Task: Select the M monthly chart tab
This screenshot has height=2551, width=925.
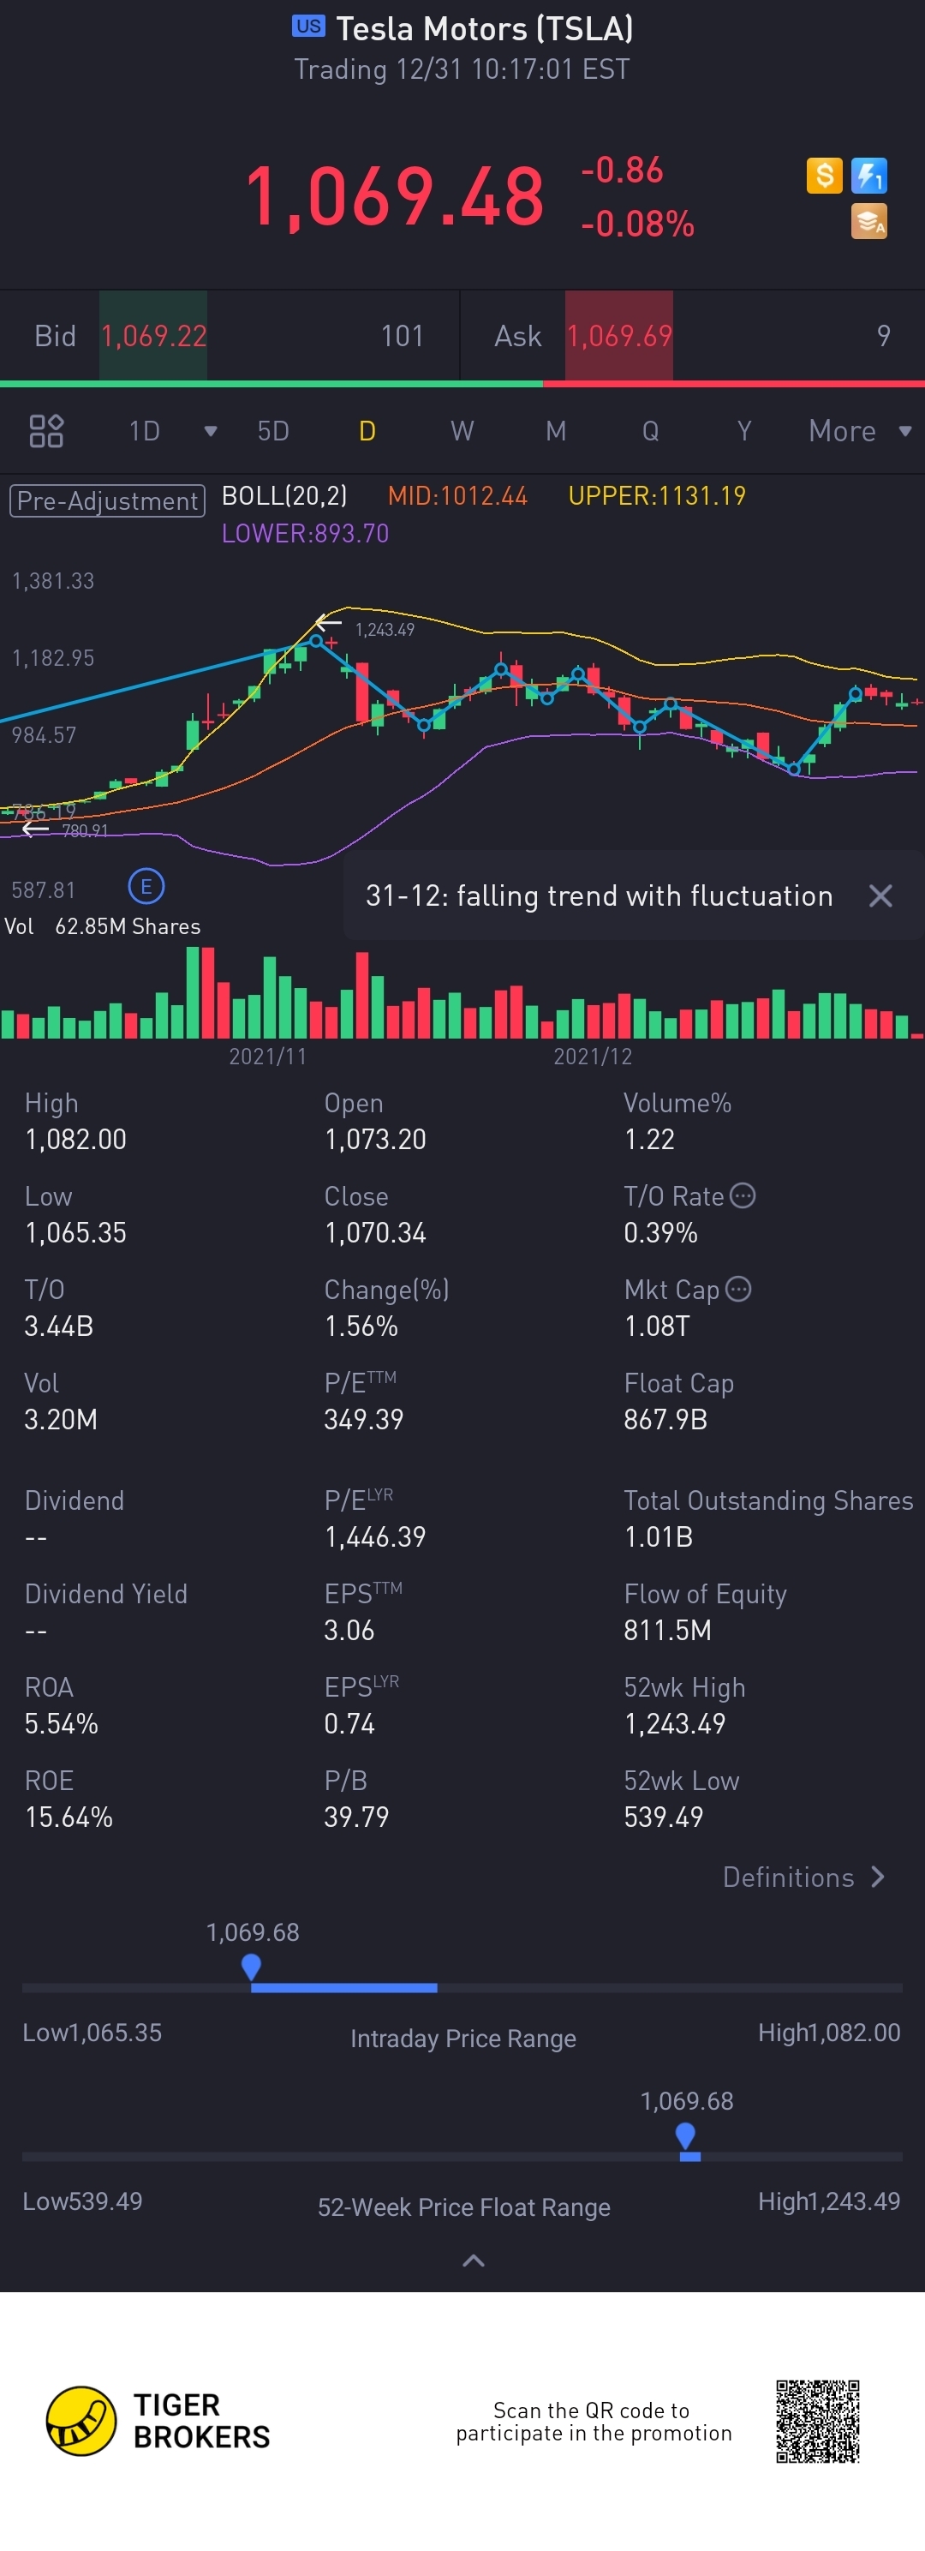Action: 556,431
